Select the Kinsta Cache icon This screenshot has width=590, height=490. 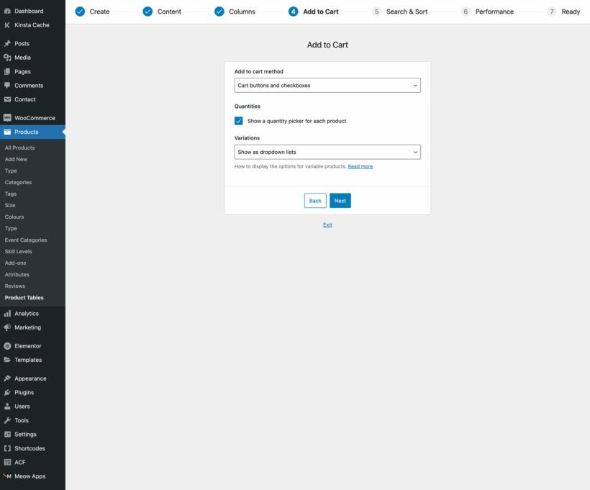coord(7,25)
